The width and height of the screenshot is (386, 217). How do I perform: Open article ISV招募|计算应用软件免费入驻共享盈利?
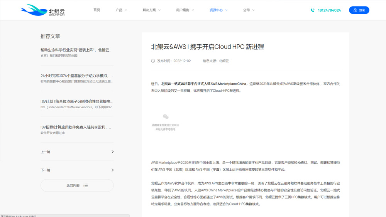pos(76,127)
